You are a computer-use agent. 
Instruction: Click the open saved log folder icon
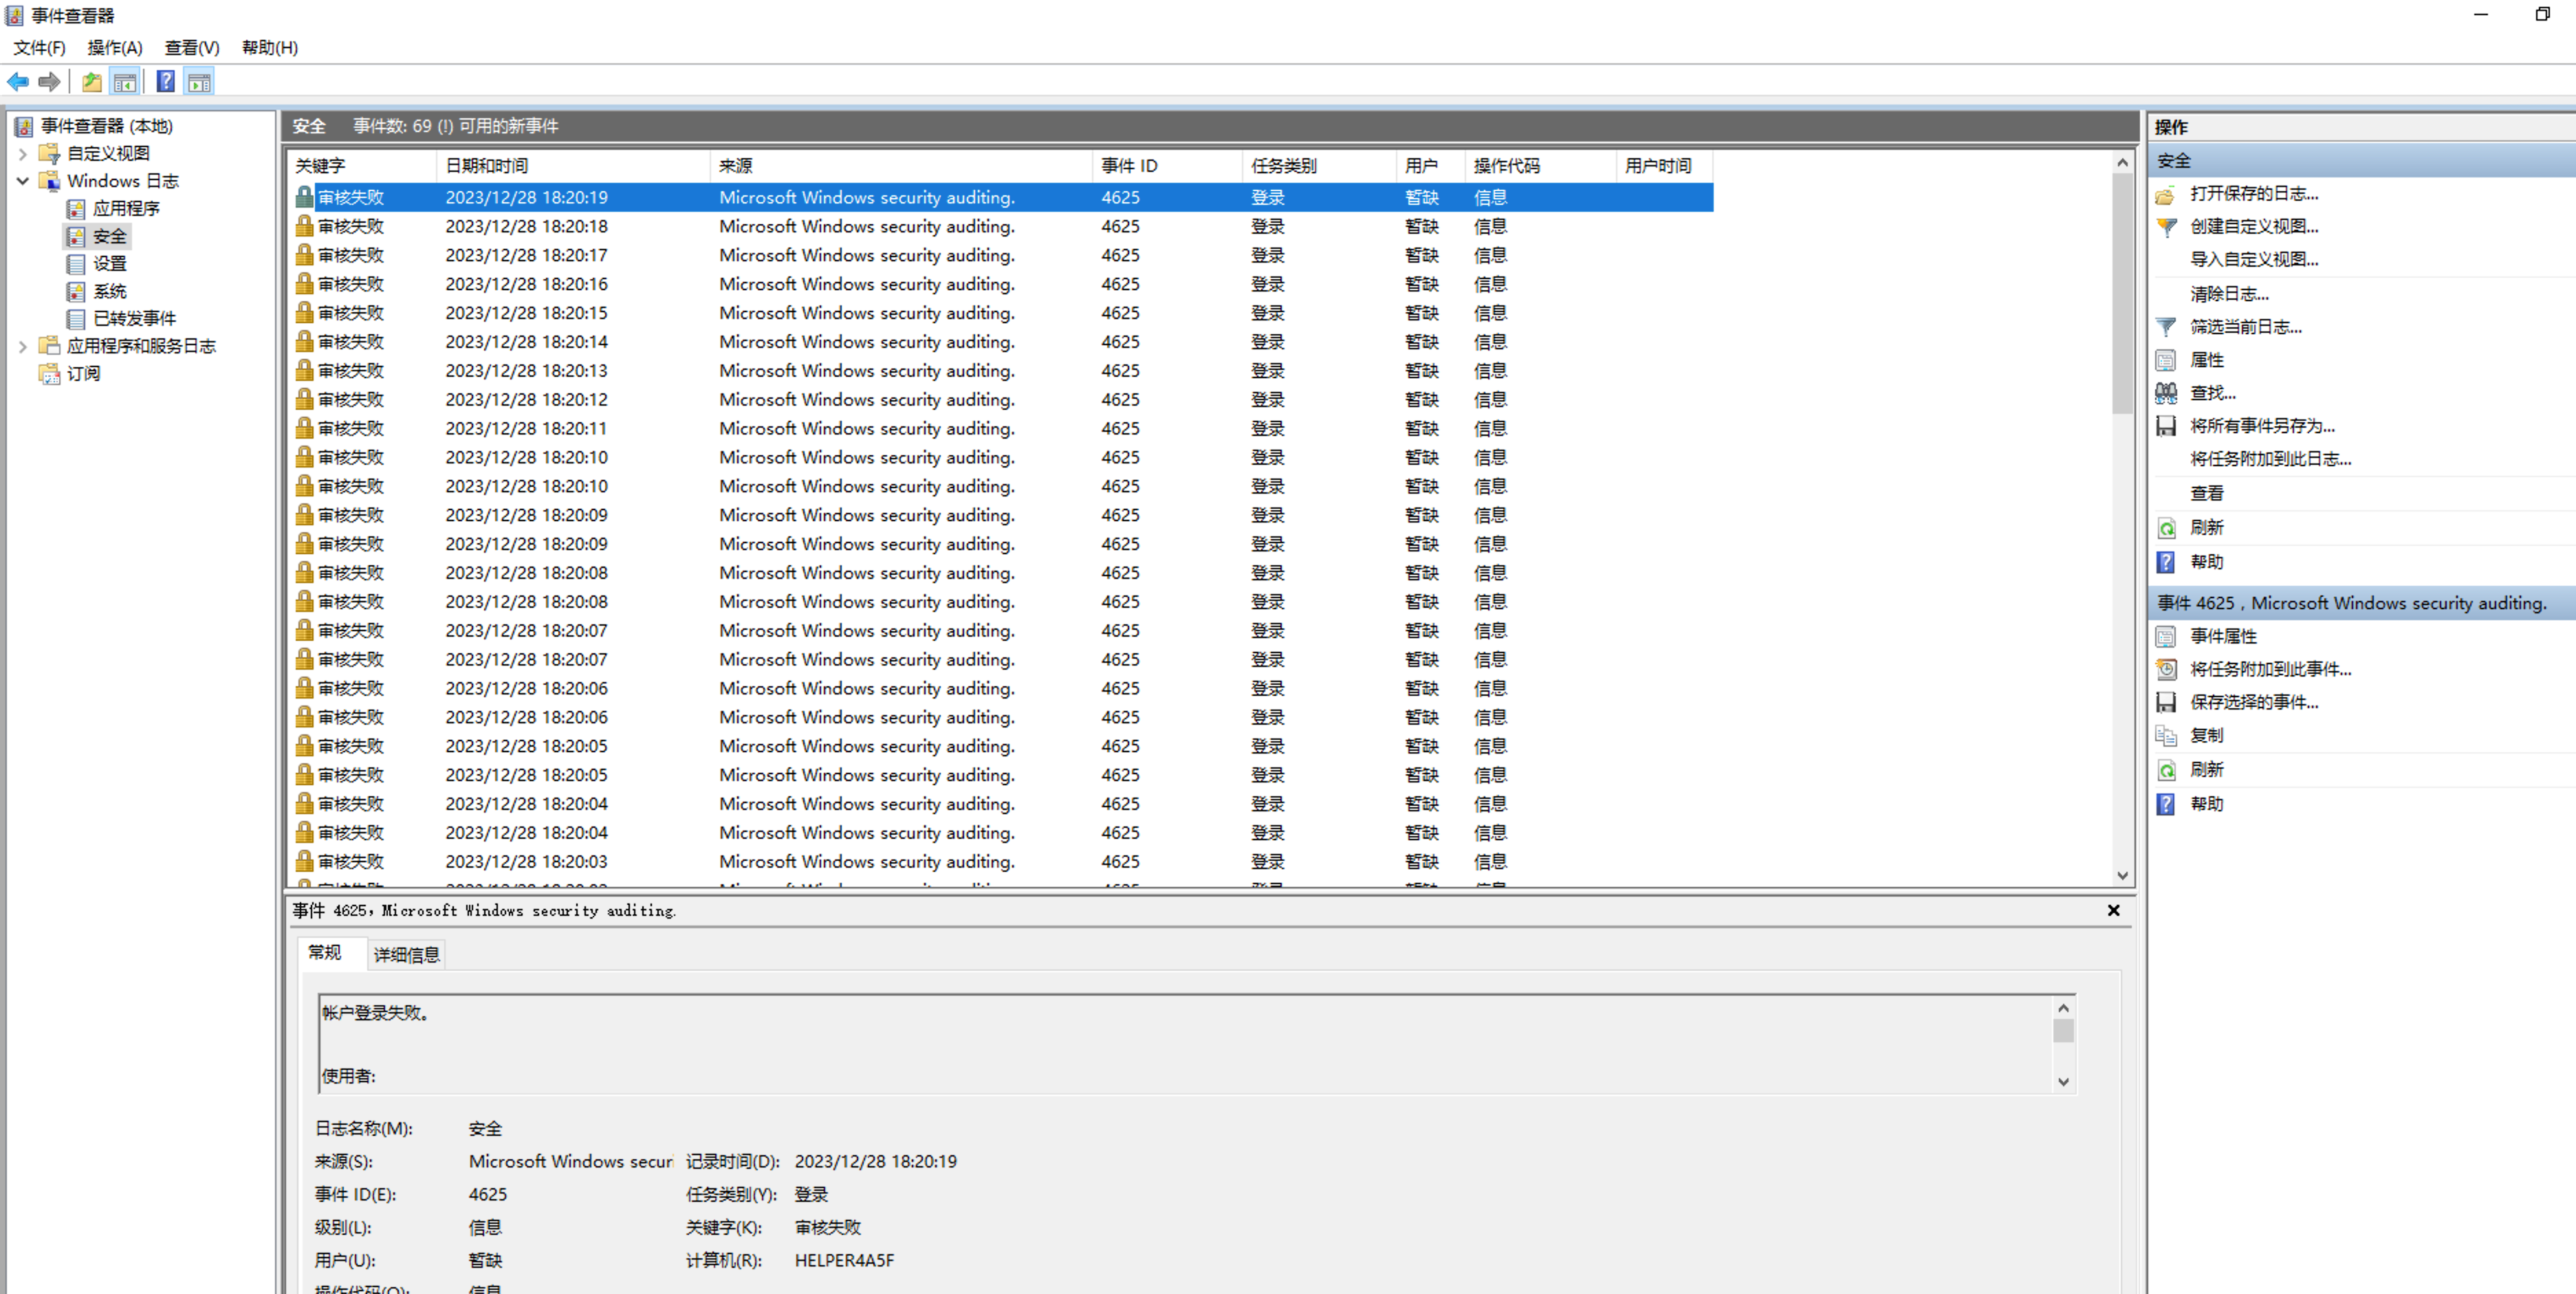coord(2166,194)
